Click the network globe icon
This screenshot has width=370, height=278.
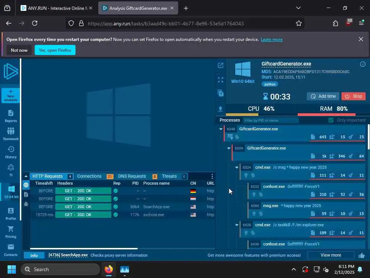26,185
